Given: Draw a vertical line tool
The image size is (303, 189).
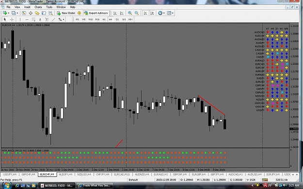Looking at the screenshot, I should tap(20, 19).
